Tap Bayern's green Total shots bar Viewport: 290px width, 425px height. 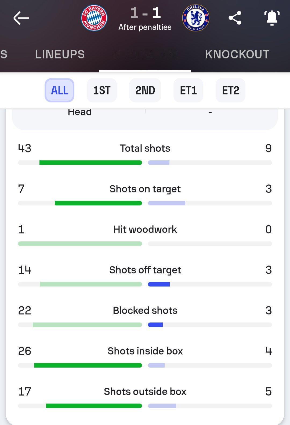click(x=90, y=162)
